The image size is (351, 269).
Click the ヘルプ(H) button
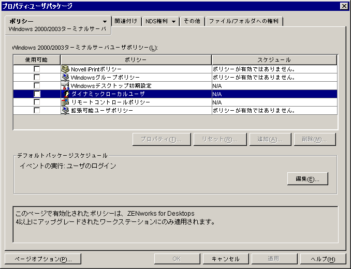click(323, 259)
